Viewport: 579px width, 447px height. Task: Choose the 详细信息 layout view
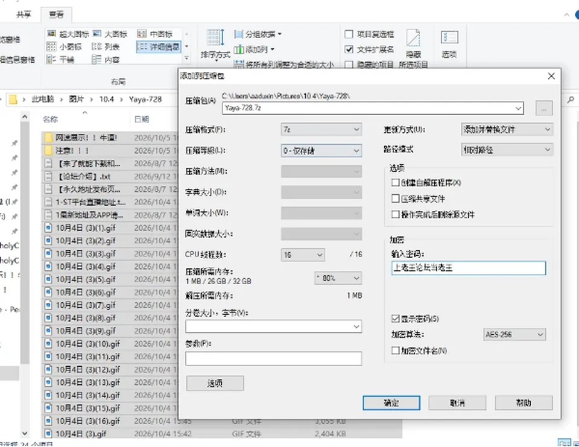pos(159,47)
